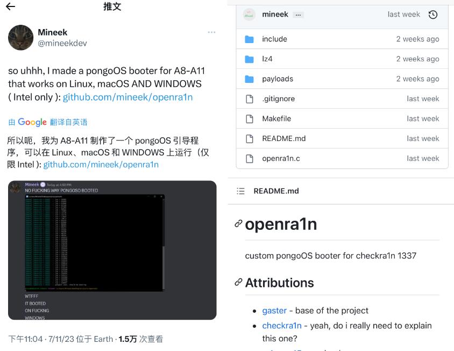Click the anchor icon beside Attributions
This screenshot has height=351, width=454.
(x=237, y=283)
